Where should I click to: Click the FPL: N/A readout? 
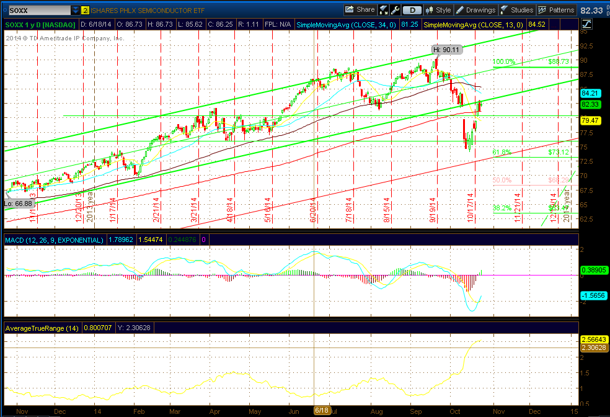click(x=278, y=25)
